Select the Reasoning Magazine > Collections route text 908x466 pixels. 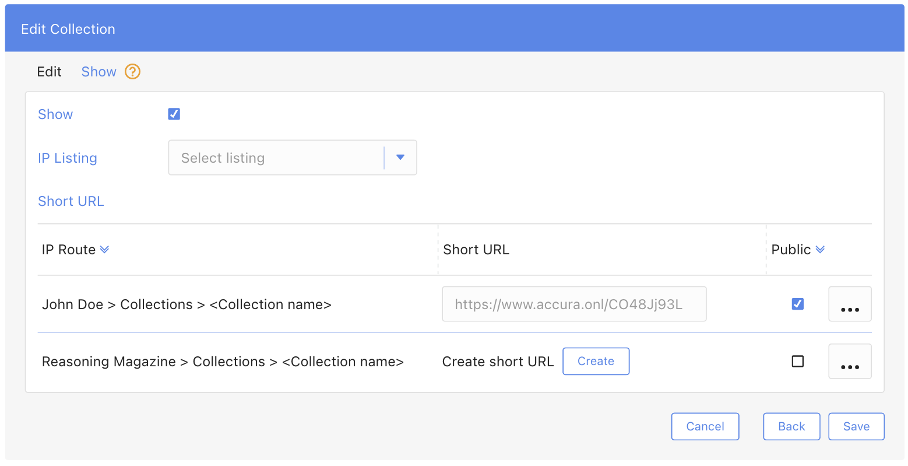(x=223, y=362)
